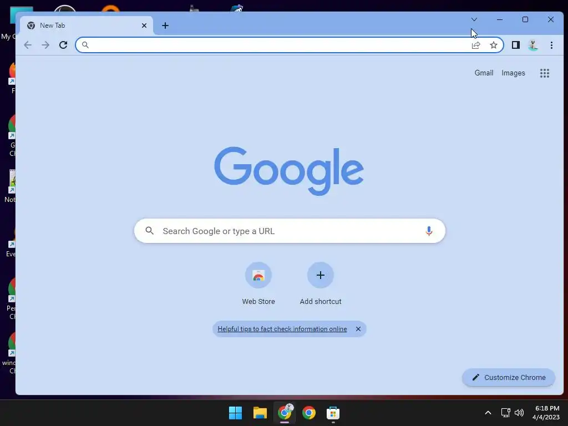The image size is (568, 426).
Task: Reload the current page
Action: pos(63,45)
